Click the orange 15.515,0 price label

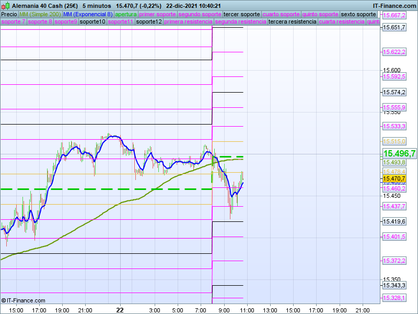[x=394, y=141]
